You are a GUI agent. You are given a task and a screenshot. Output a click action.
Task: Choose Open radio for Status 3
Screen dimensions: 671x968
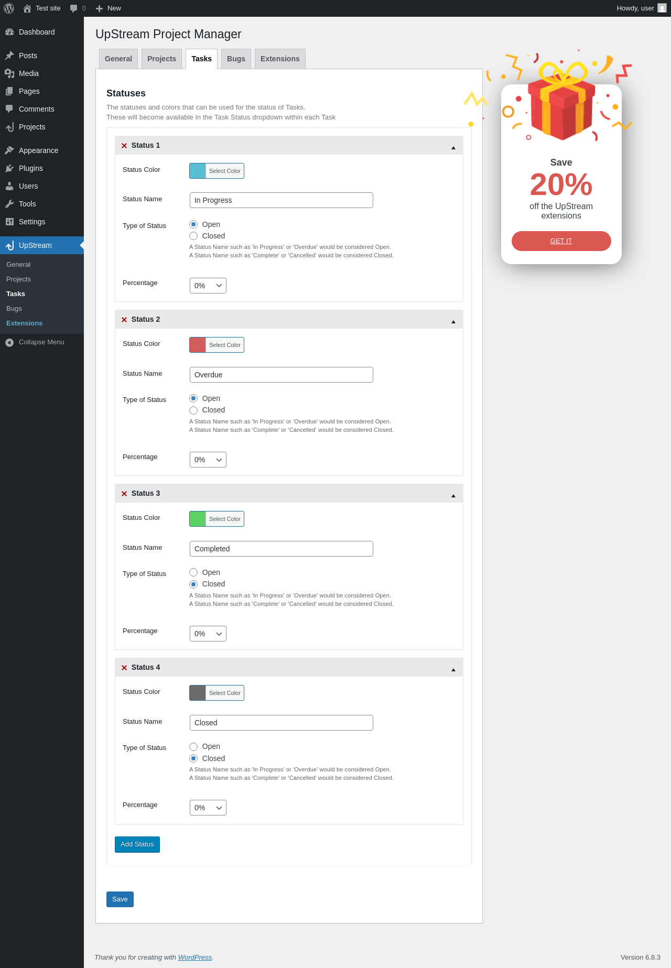pos(193,572)
